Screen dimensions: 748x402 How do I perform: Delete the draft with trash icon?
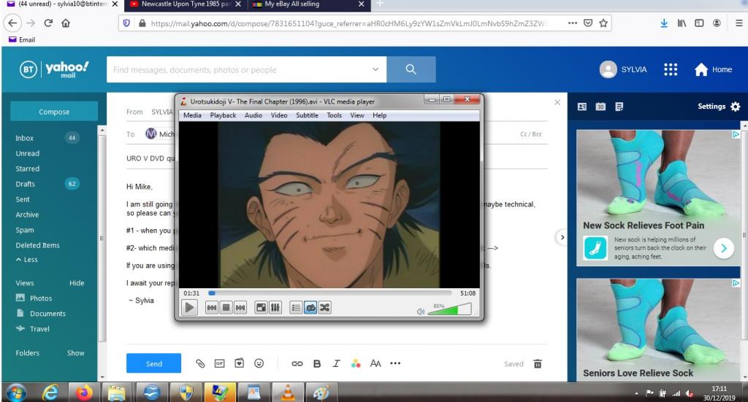point(538,364)
